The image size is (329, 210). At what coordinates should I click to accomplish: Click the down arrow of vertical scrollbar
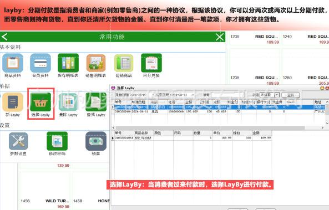tap(327, 124)
